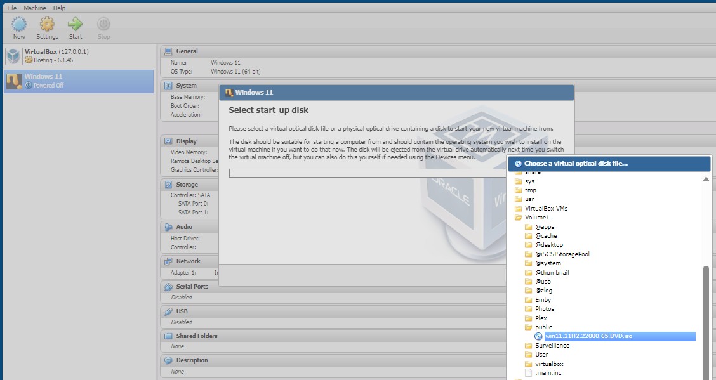Click the Description section header link
Screen dimensions: 716x380
[x=192, y=360]
